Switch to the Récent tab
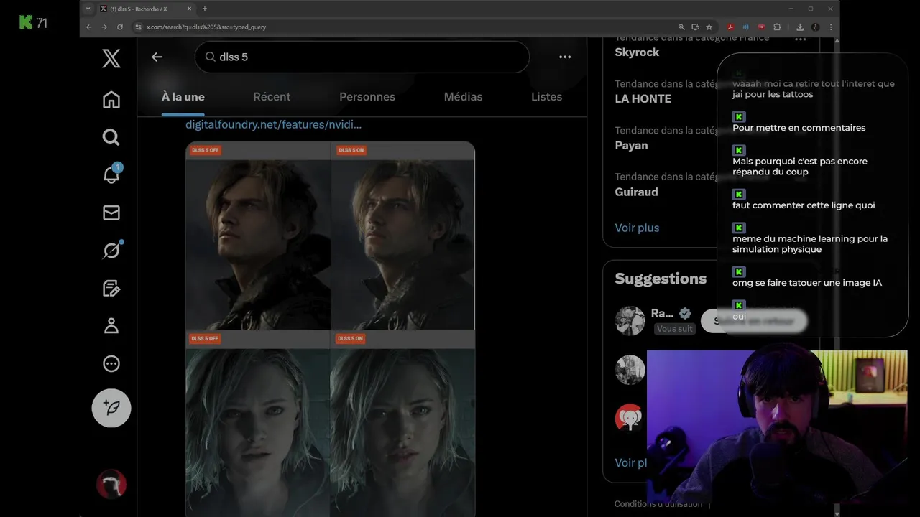 coord(272,96)
